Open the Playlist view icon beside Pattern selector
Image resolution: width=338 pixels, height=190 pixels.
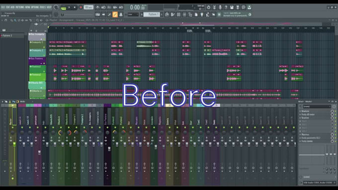[167, 14]
